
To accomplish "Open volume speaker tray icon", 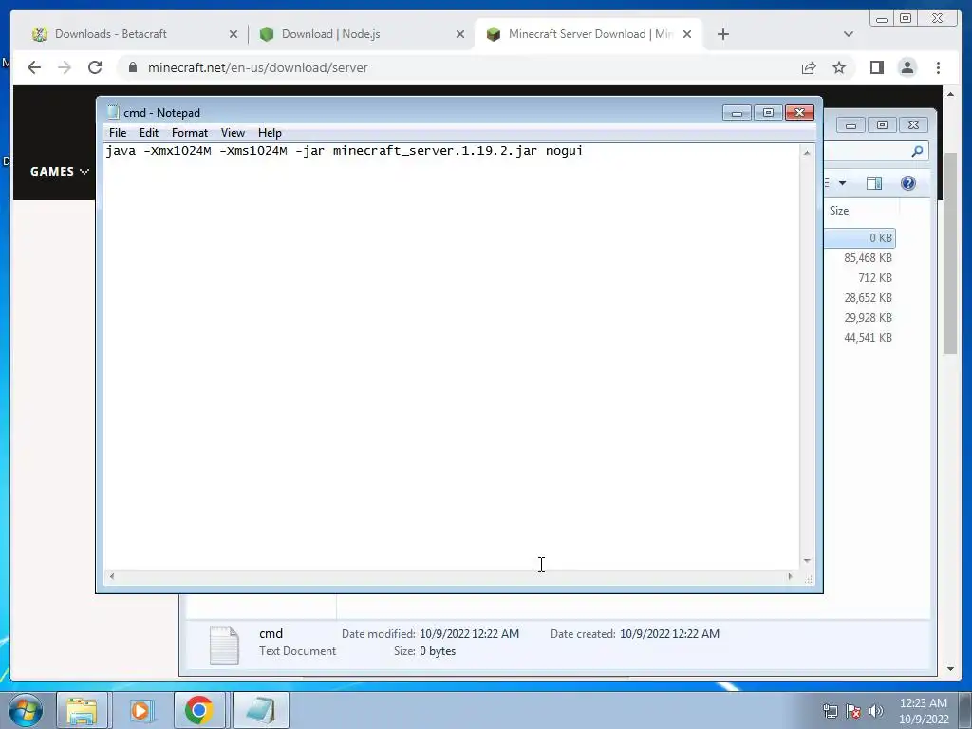I will (876, 711).
